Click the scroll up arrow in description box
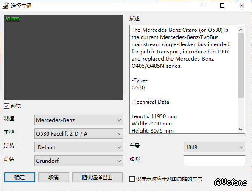The height and width of the screenshot is (191, 252). (x=241, y=30)
